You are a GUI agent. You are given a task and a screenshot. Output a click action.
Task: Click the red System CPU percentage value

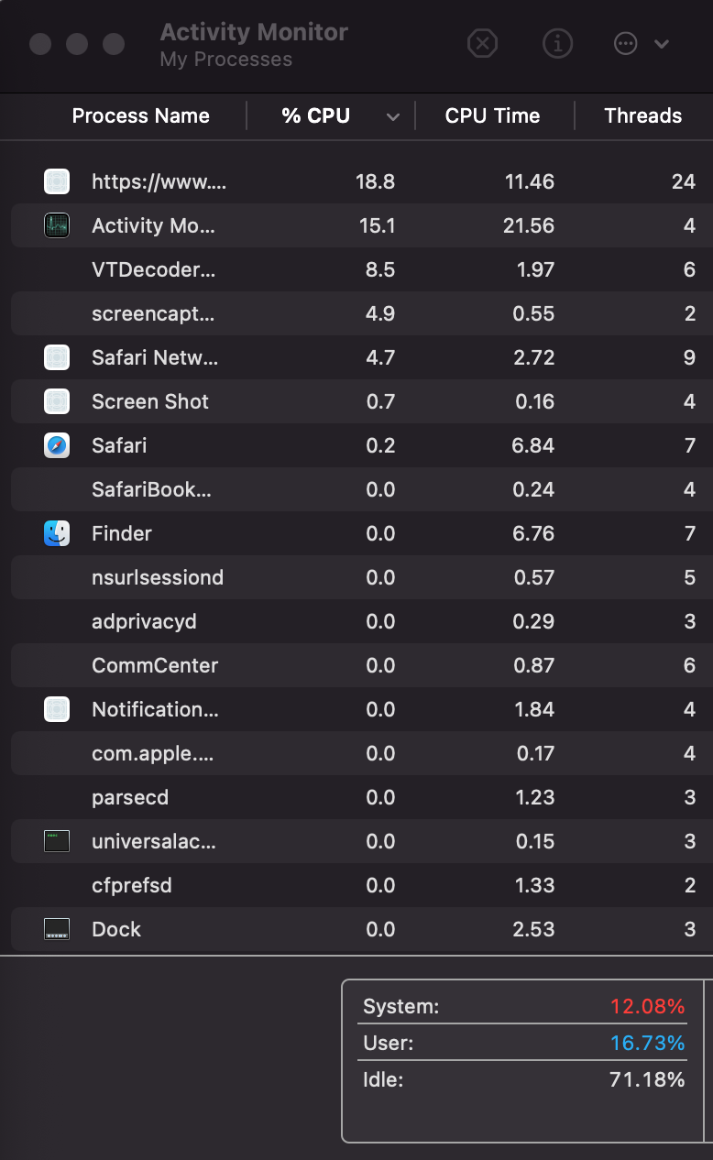coord(647,1006)
